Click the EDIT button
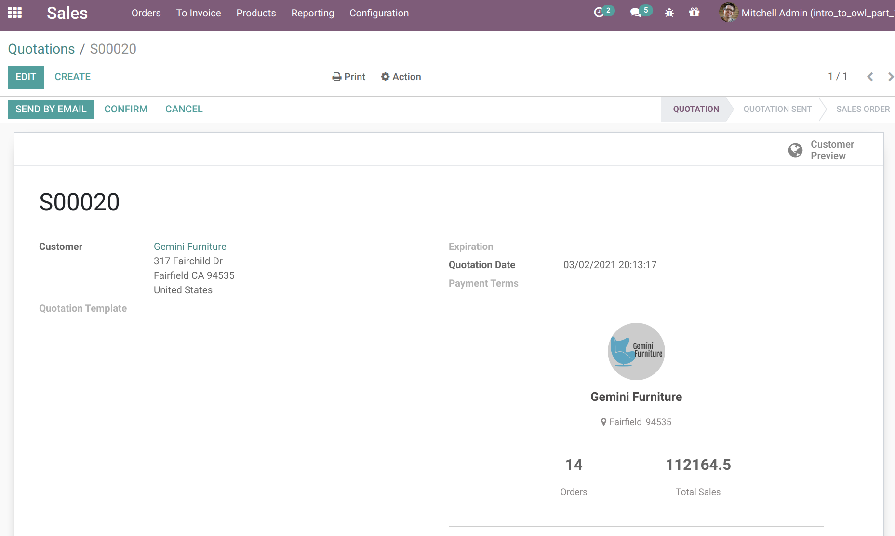 pos(26,77)
